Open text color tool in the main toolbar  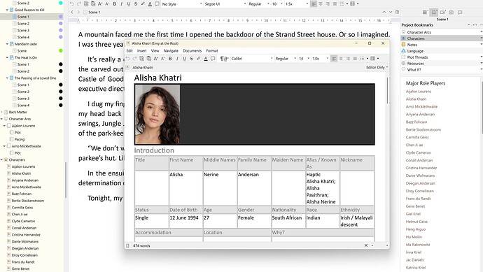tap(150, 3)
